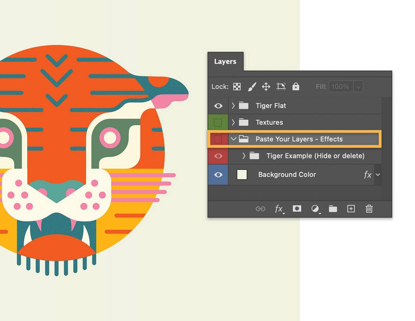Open the layer styles fx icon
The height and width of the screenshot is (321, 415).
[279, 209]
